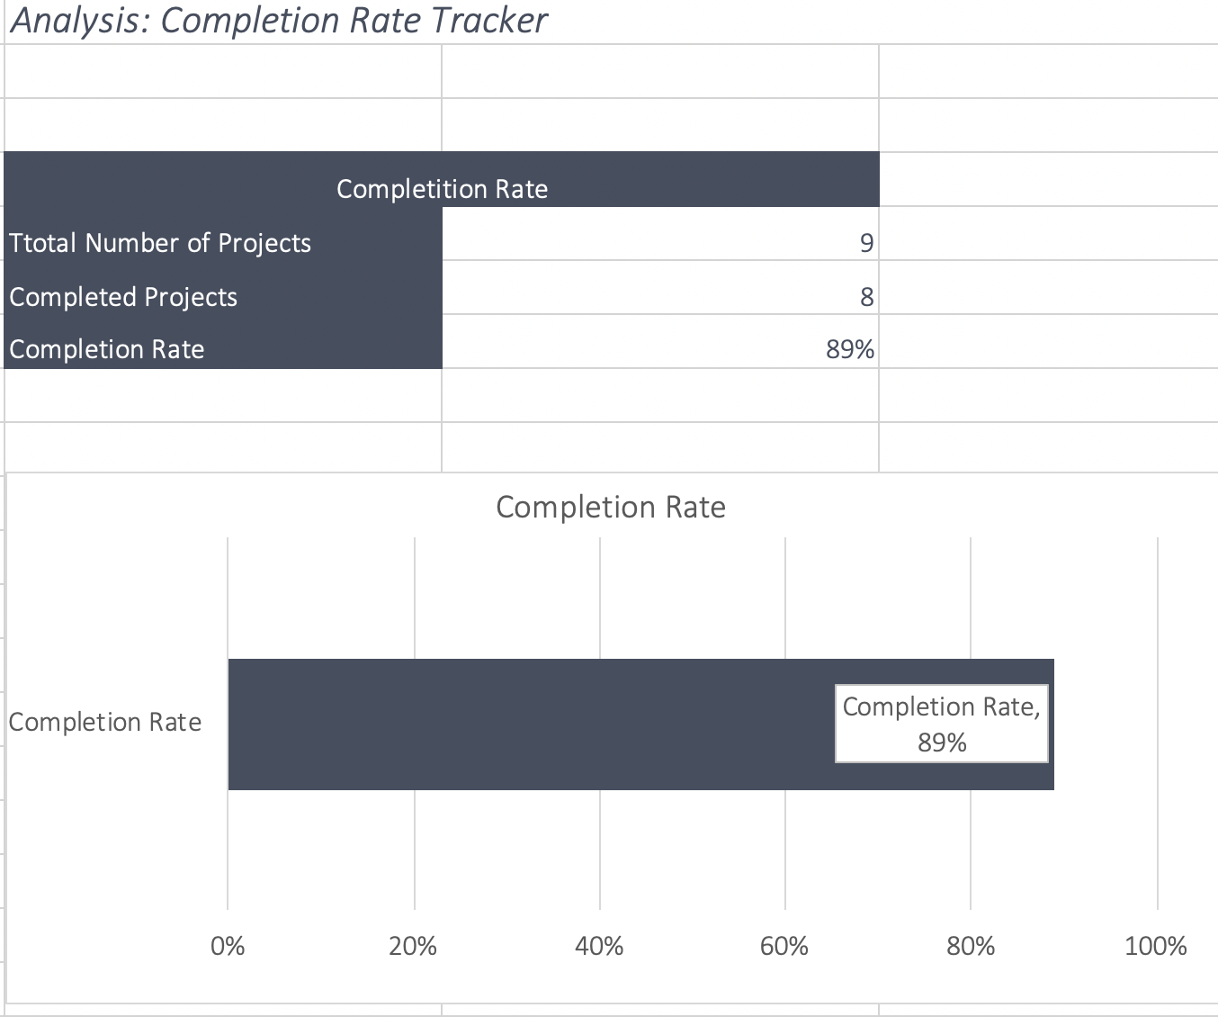The width and height of the screenshot is (1218, 1017).
Task: Select the chart's vertical axis "Completion Rate" label
Action: click(105, 723)
